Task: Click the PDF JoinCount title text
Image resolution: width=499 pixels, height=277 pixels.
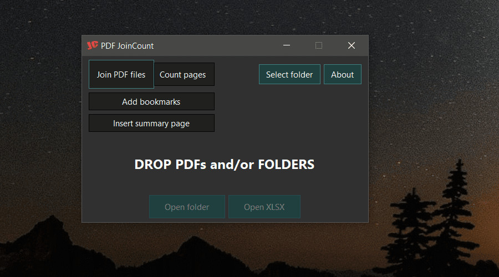Action: click(128, 46)
